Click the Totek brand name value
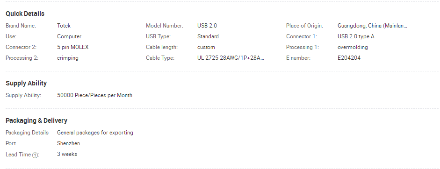440x169 pixels. 64,26
